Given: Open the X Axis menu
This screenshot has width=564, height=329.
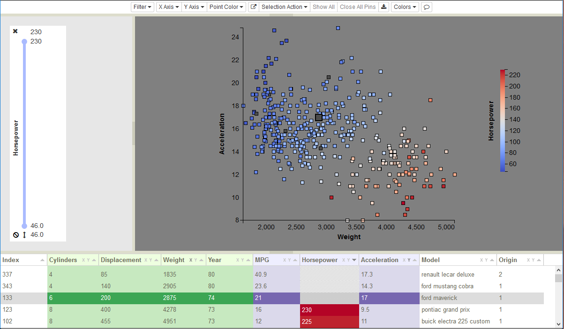Looking at the screenshot, I should 169,7.
